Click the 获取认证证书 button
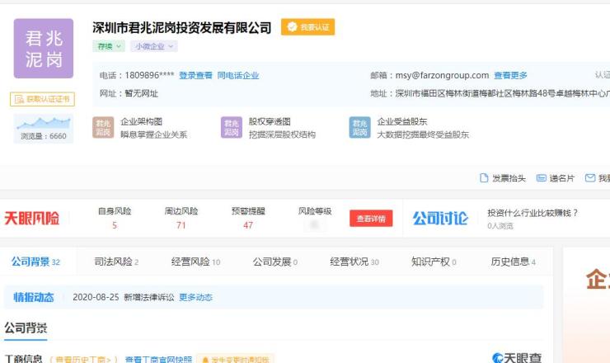The height and width of the screenshot is (363, 610). (42, 99)
